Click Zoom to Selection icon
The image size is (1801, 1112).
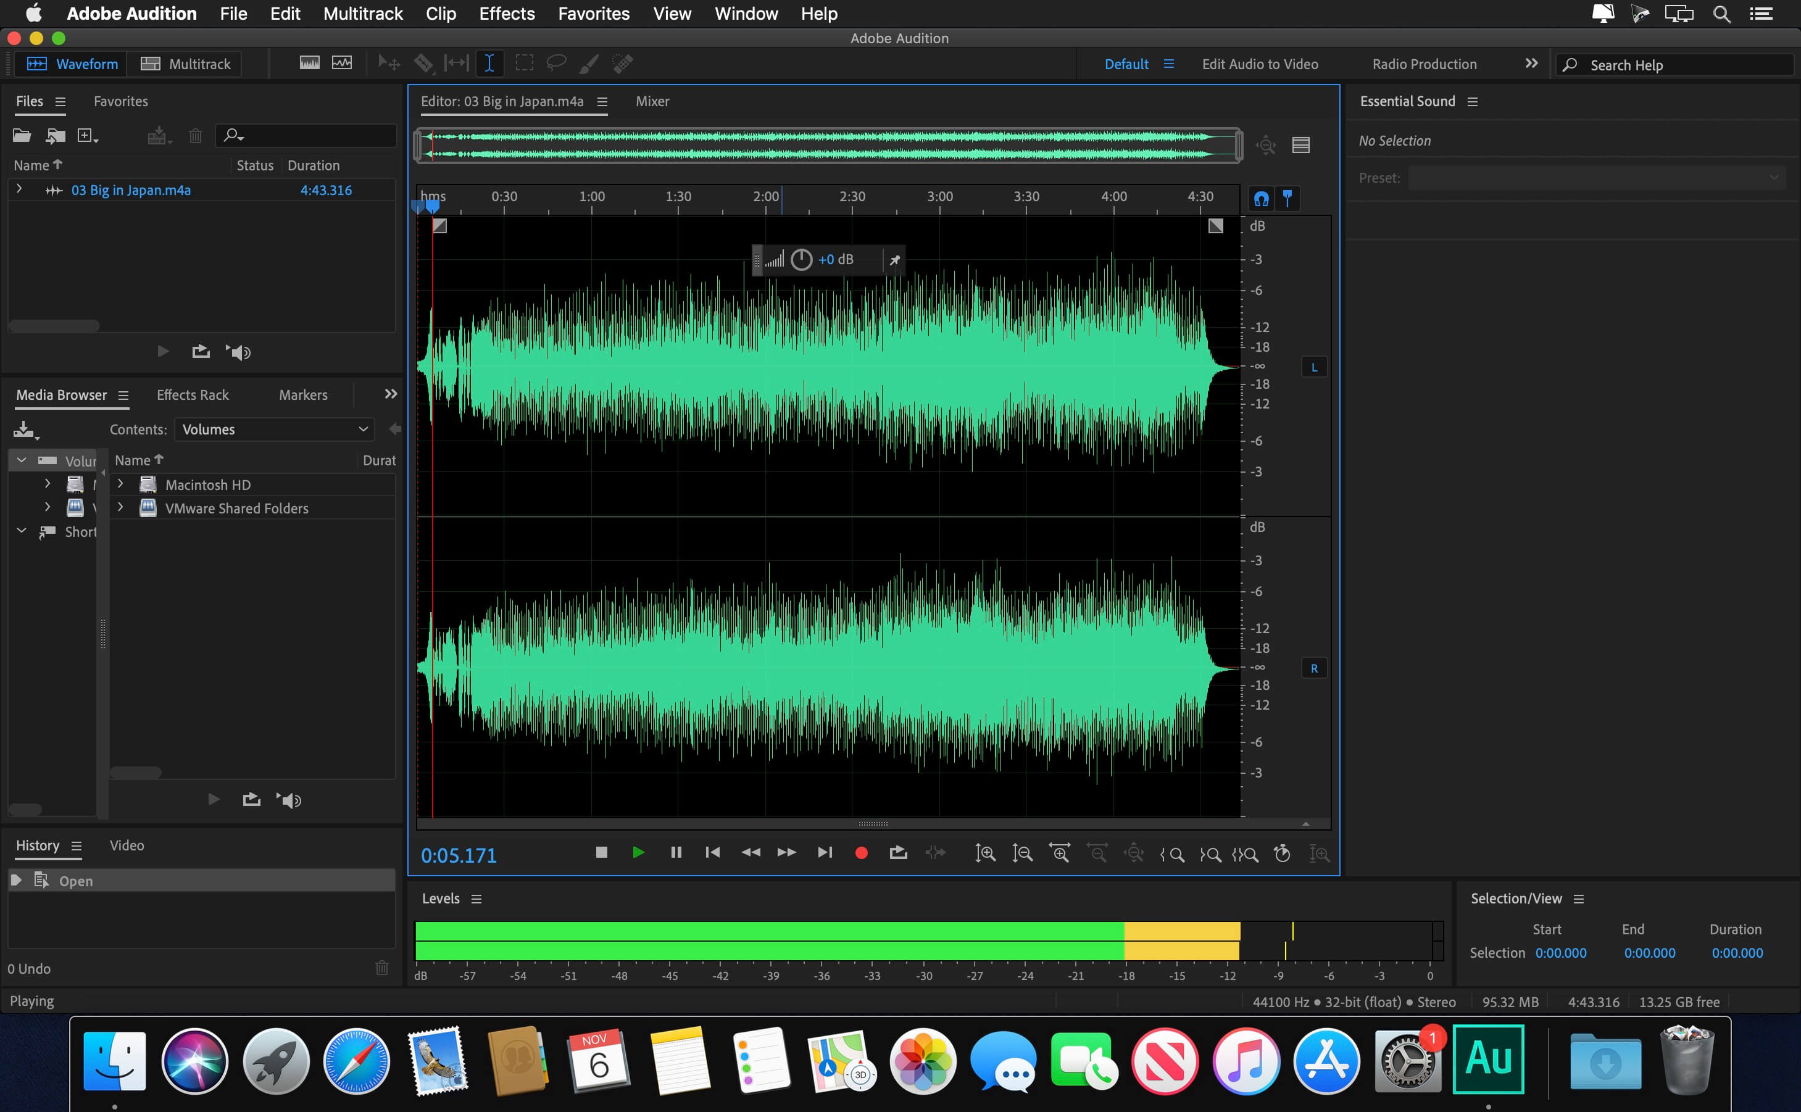1246,854
